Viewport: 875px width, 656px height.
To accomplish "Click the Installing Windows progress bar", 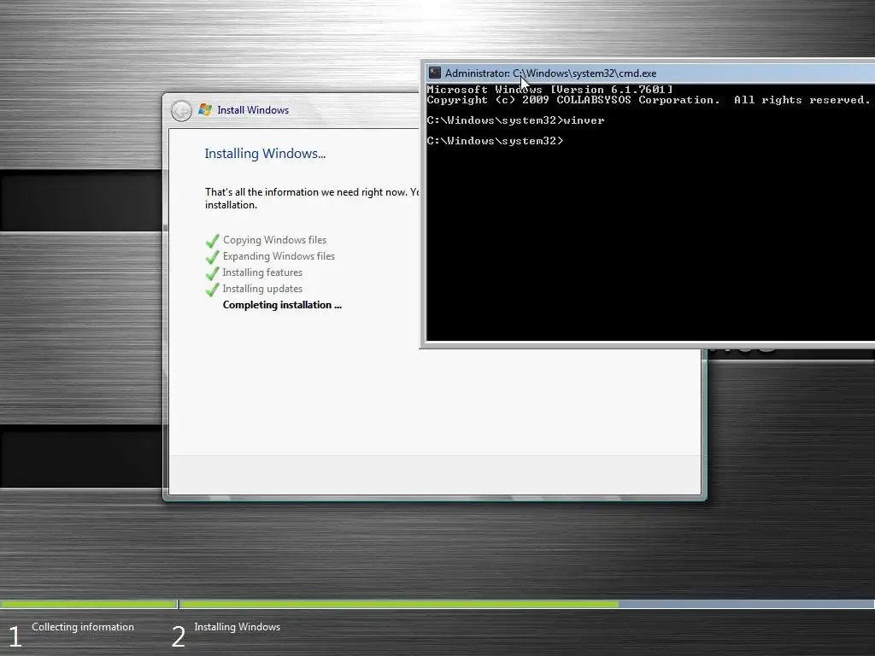I will pyautogui.click(x=526, y=604).
